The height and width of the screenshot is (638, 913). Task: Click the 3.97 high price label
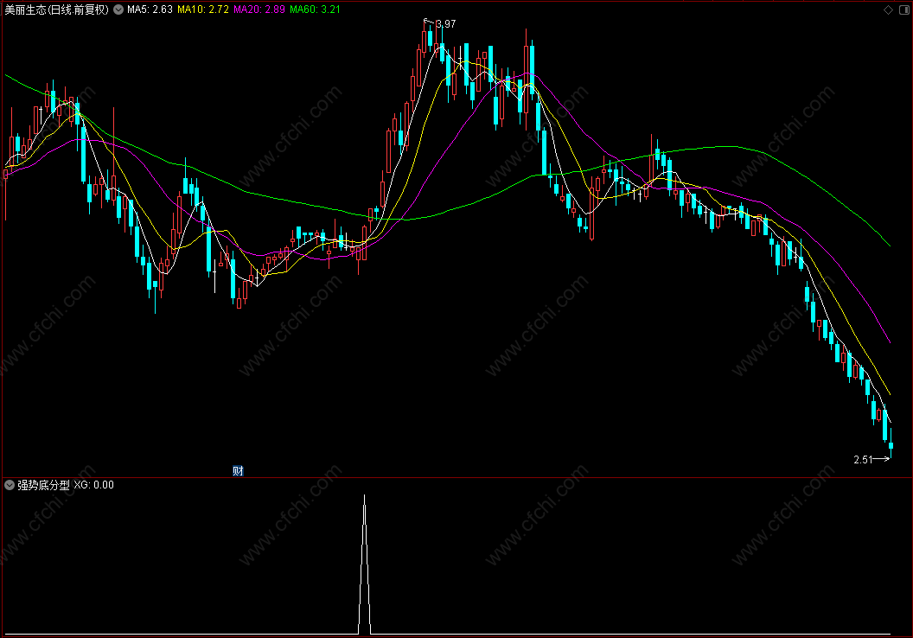click(x=445, y=24)
